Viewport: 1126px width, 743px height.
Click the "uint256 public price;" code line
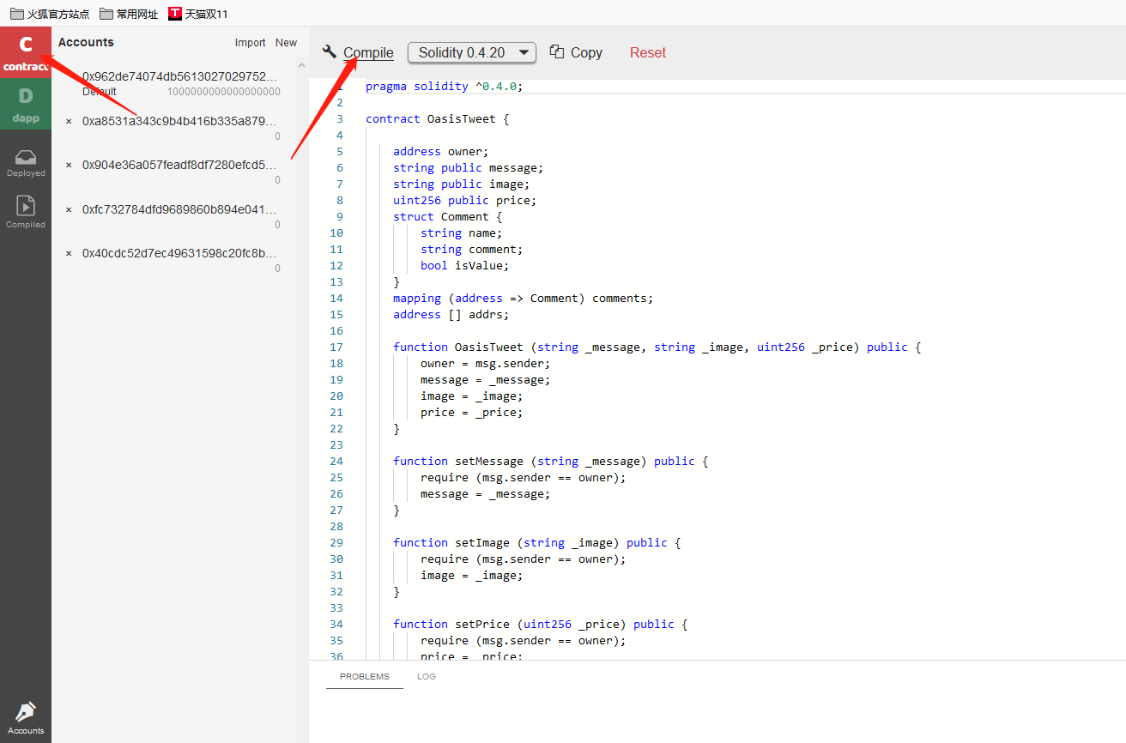point(464,200)
